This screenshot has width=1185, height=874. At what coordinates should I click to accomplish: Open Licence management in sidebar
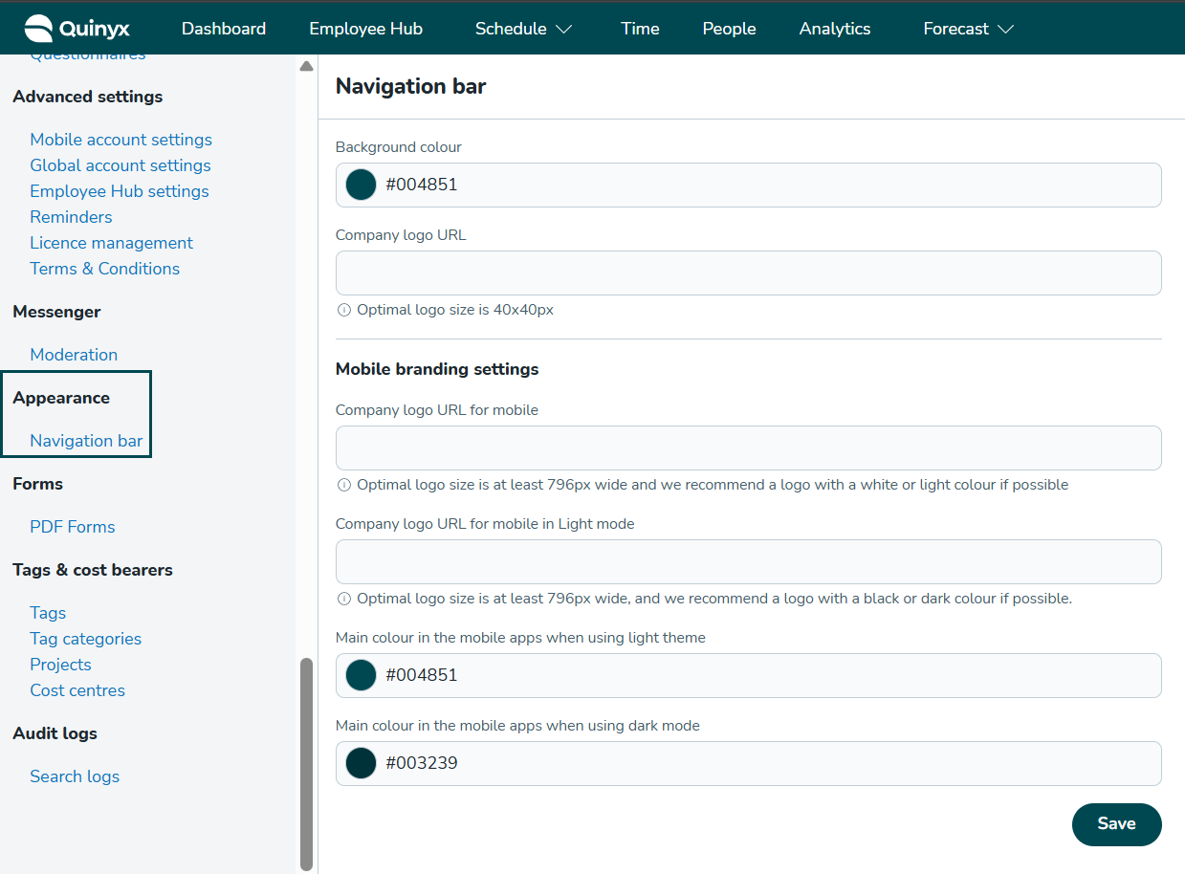(111, 243)
